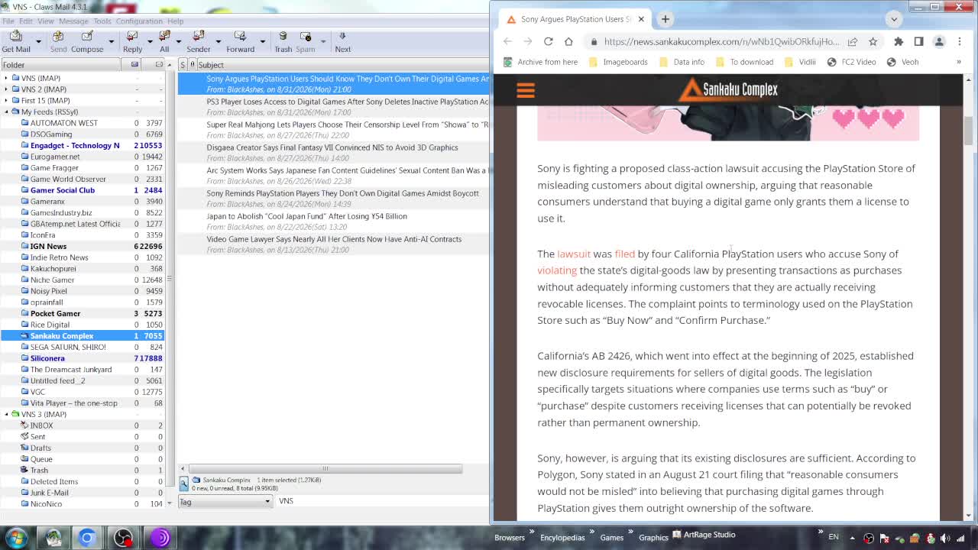Open the Message menu

point(73,21)
